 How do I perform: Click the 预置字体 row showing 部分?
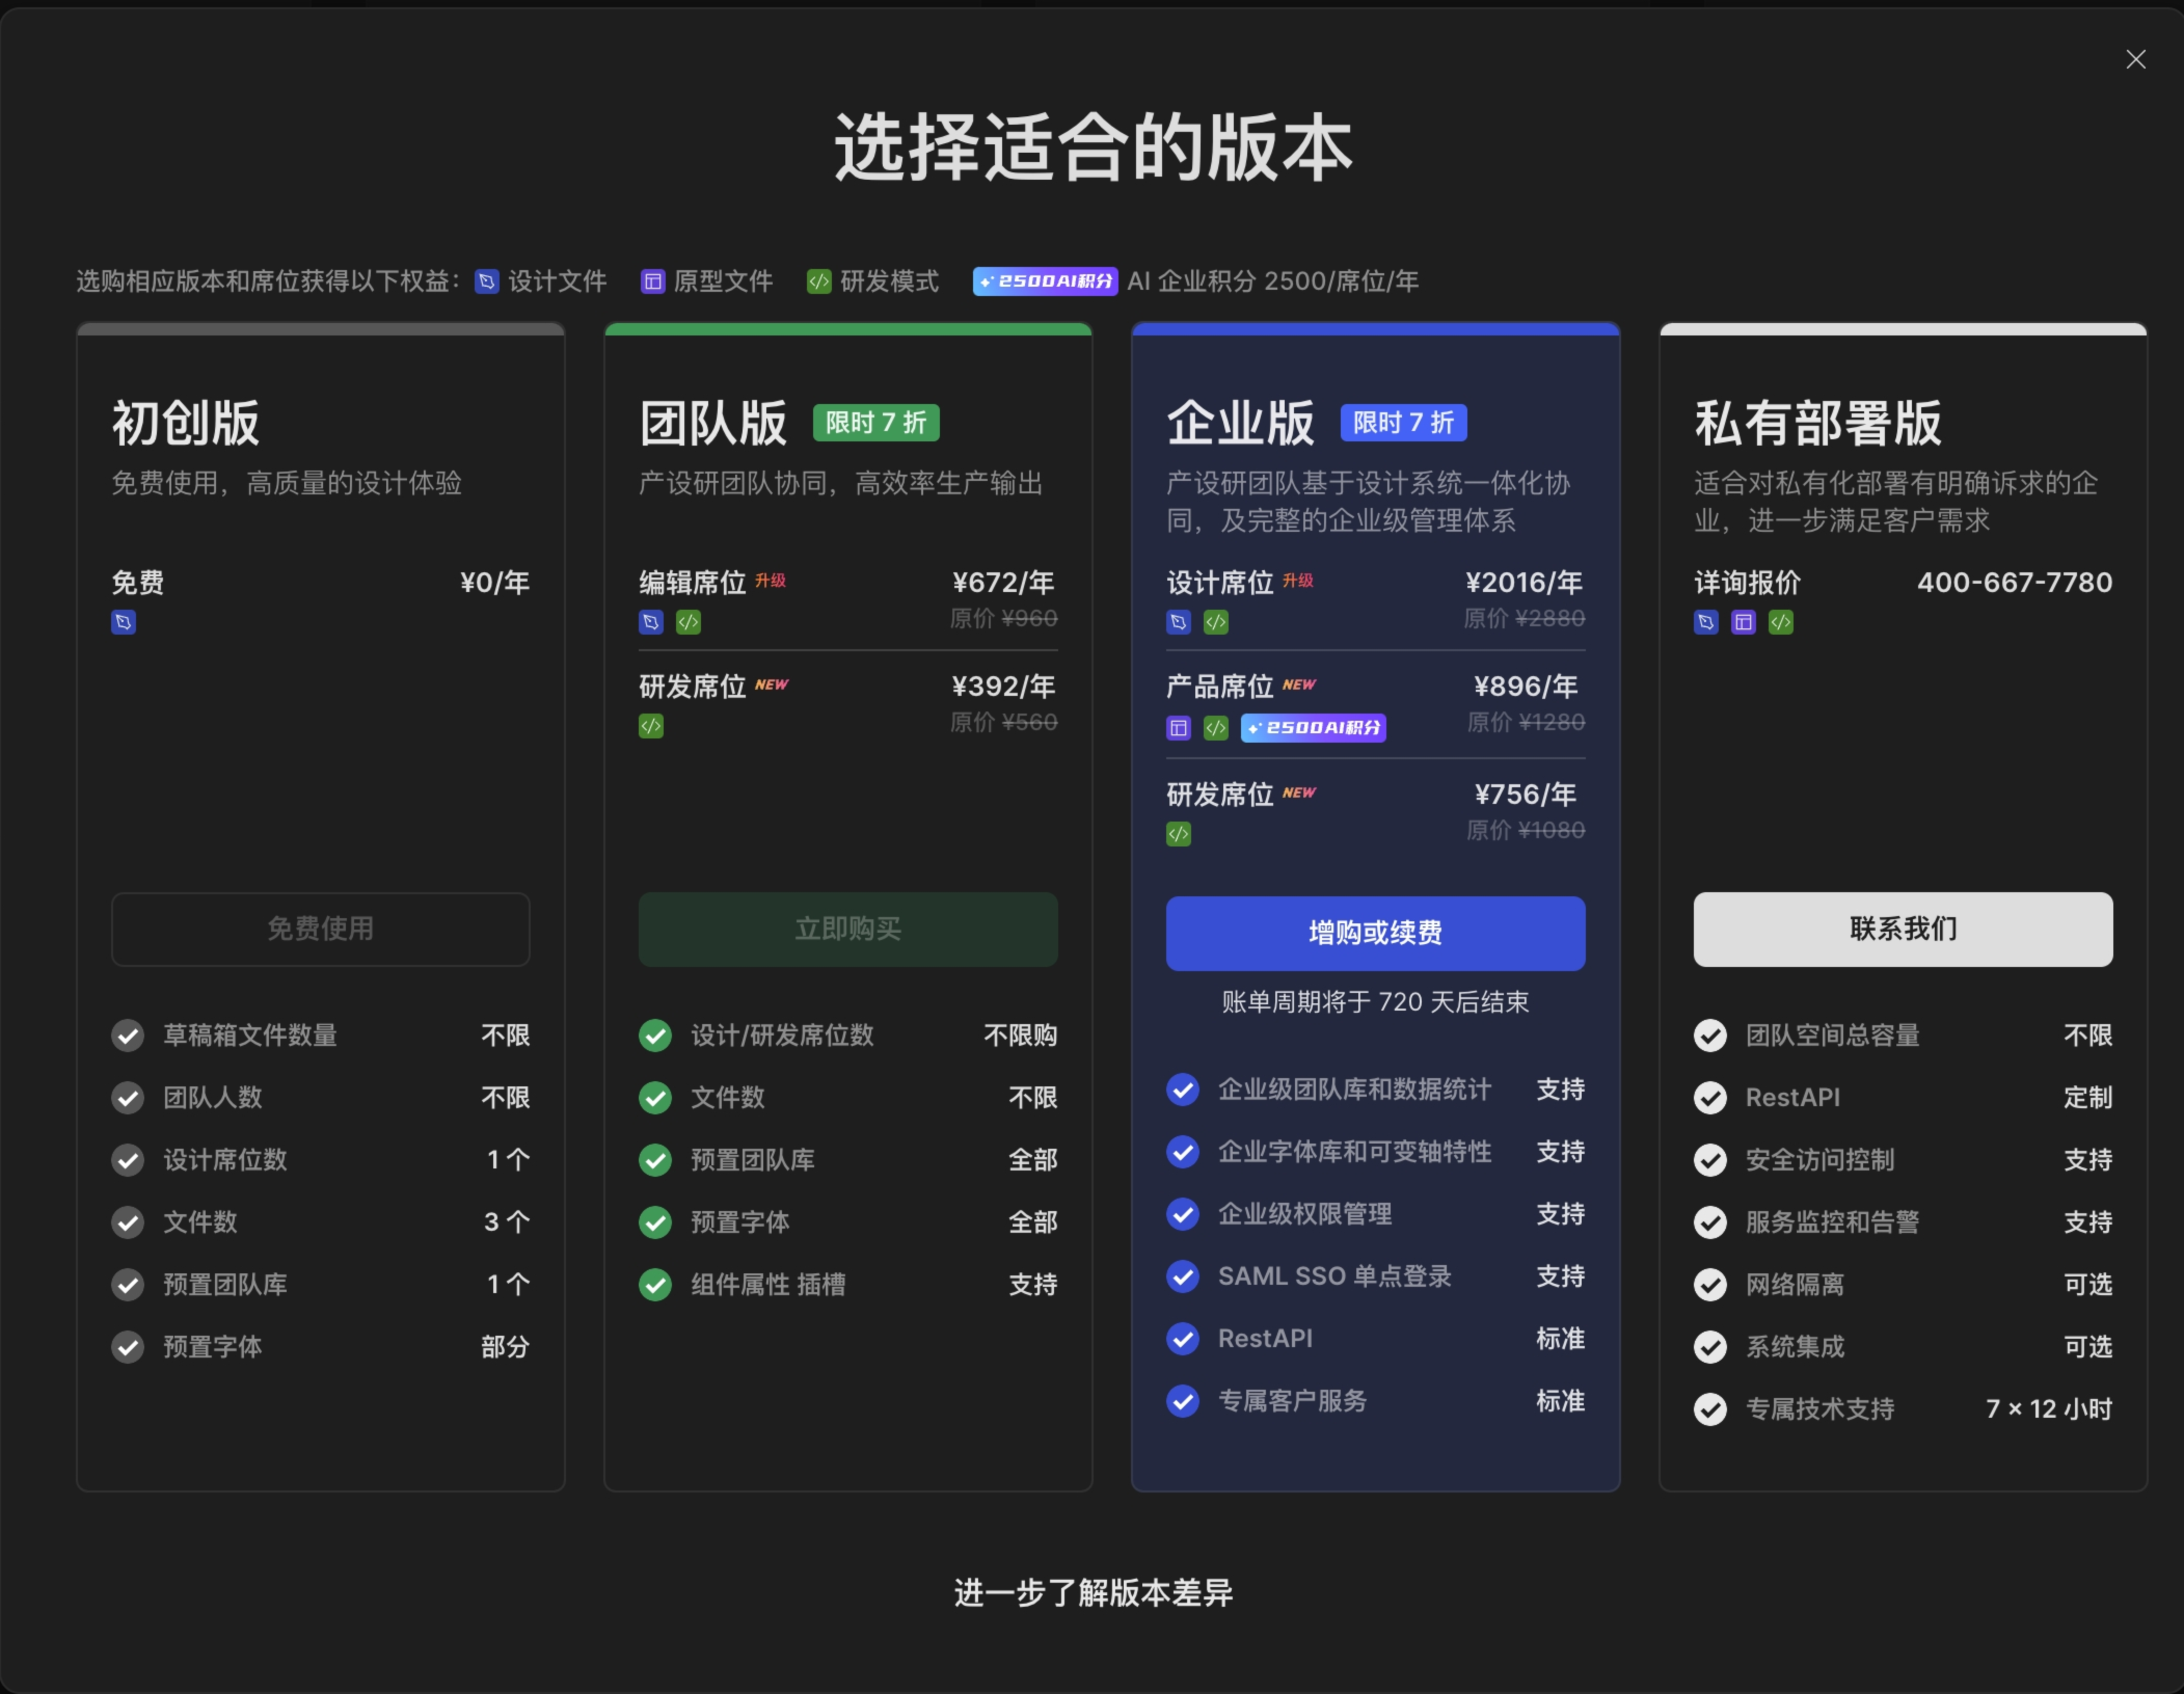pyautogui.click(x=320, y=1347)
